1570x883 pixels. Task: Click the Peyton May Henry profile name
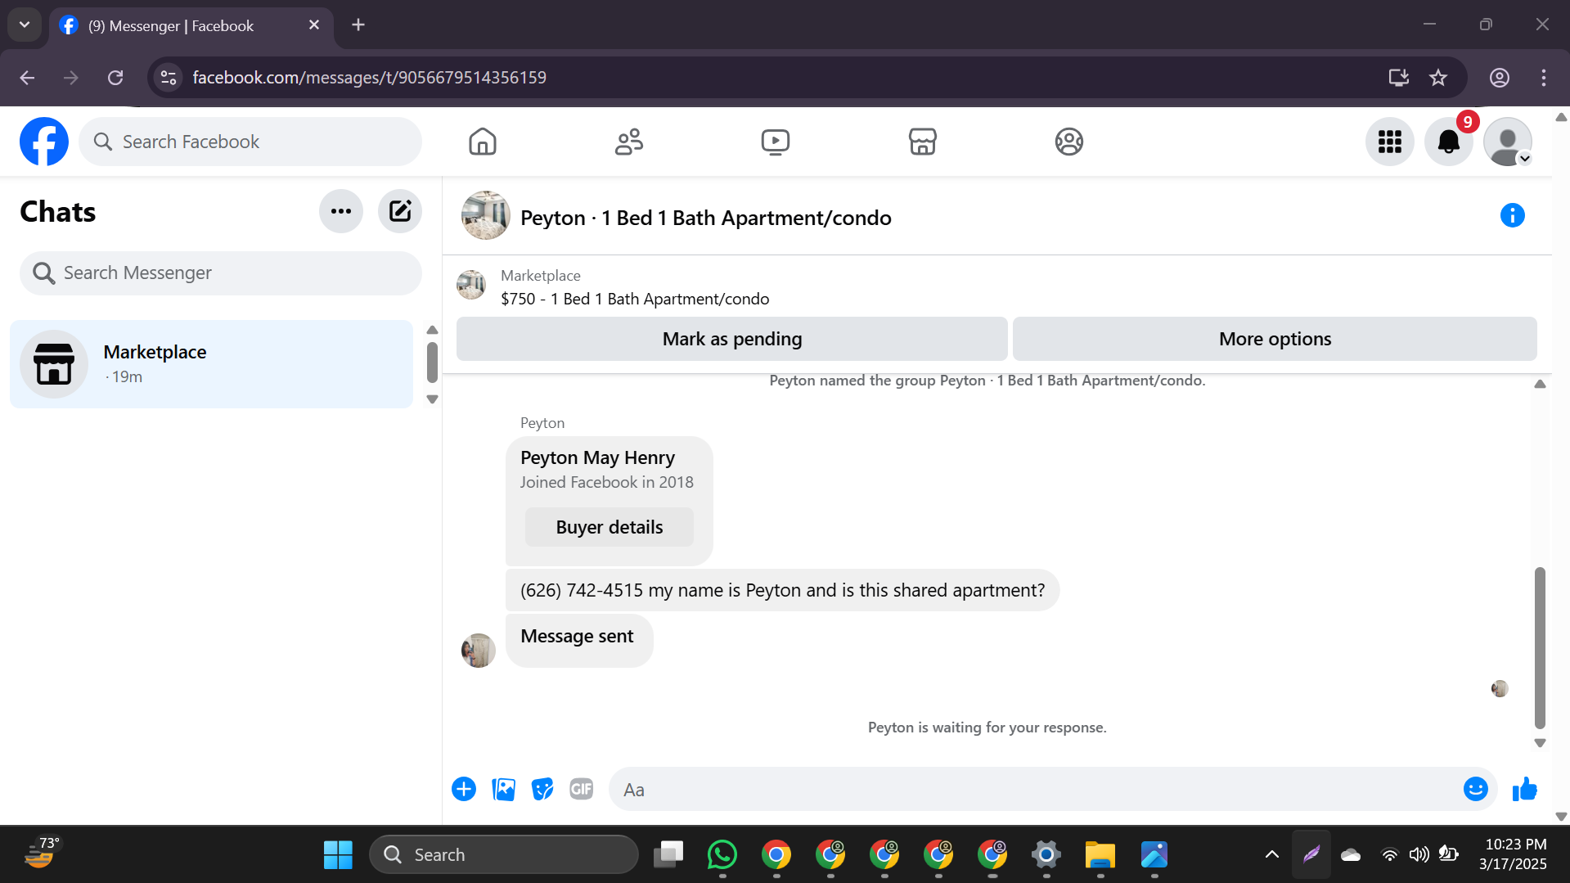[x=597, y=457]
